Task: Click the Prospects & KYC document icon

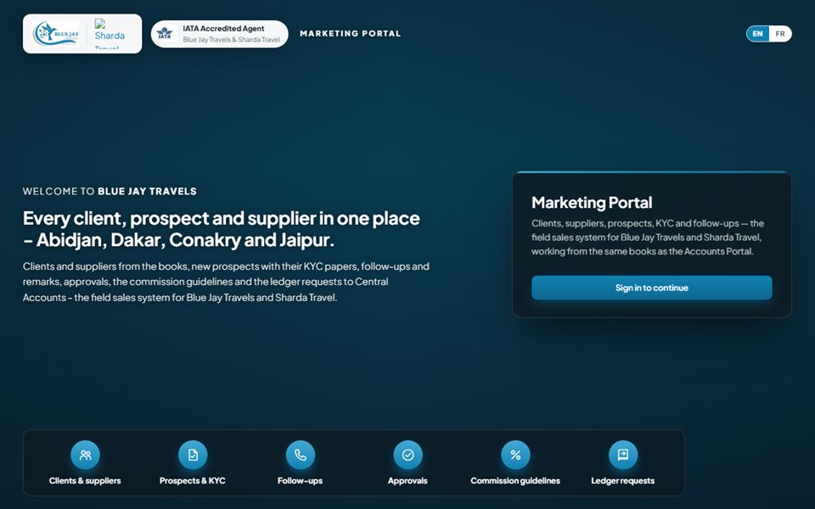Action: pos(193,455)
